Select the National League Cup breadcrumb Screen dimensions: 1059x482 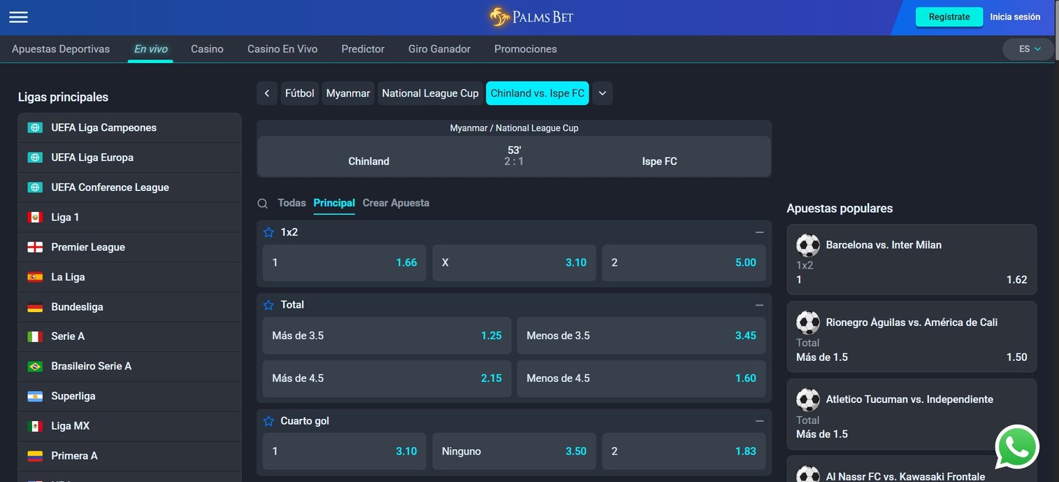pyautogui.click(x=430, y=94)
